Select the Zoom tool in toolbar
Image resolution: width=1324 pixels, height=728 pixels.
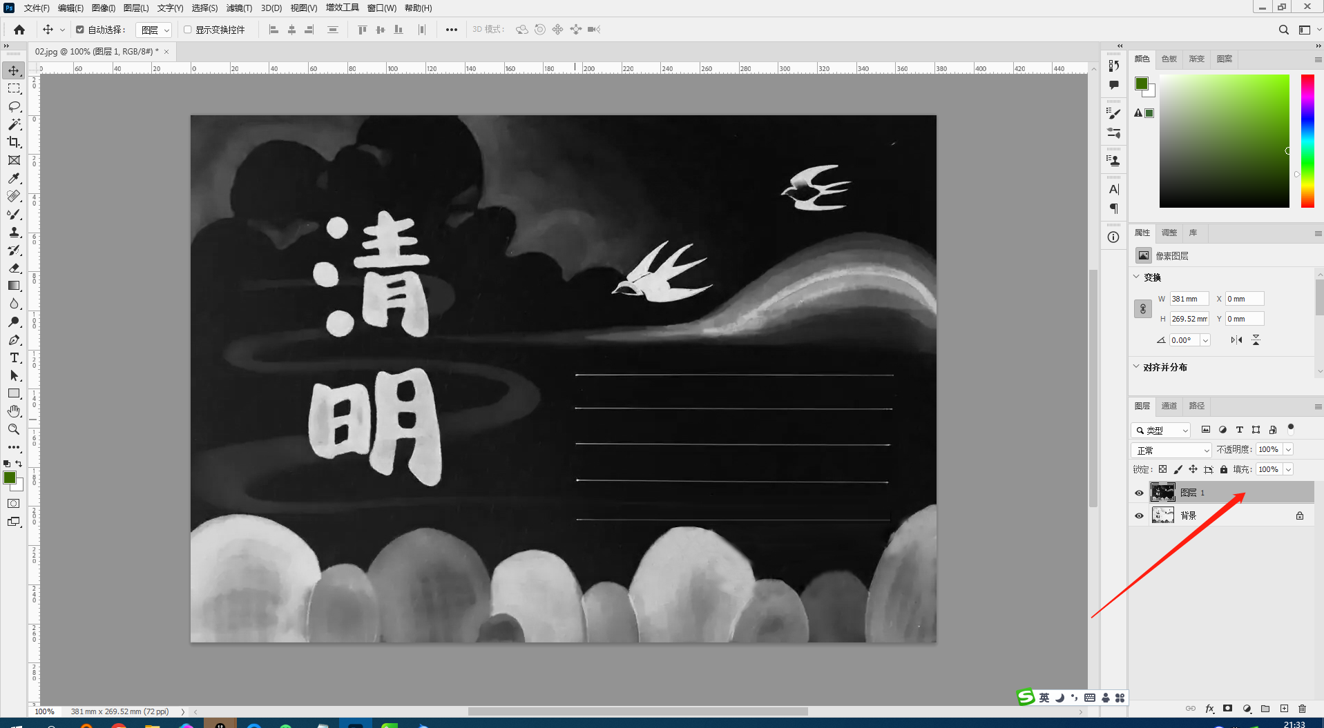(x=14, y=429)
